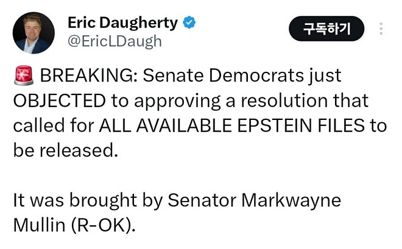The width and height of the screenshot is (402, 249).
Task: Click the word OBJECTED in the tweet
Action: pyautogui.click(x=60, y=100)
